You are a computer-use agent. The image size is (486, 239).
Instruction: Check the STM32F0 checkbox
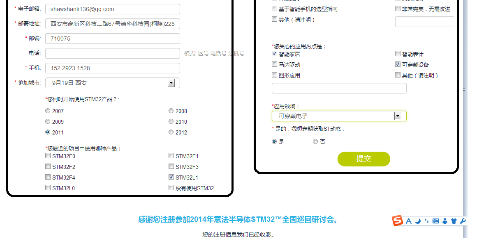coord(48,156)
